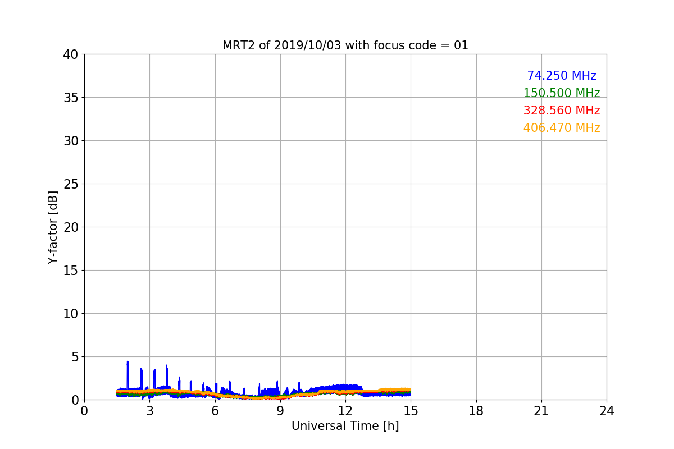Click the y-axis tick label 30

click(71, 141)
